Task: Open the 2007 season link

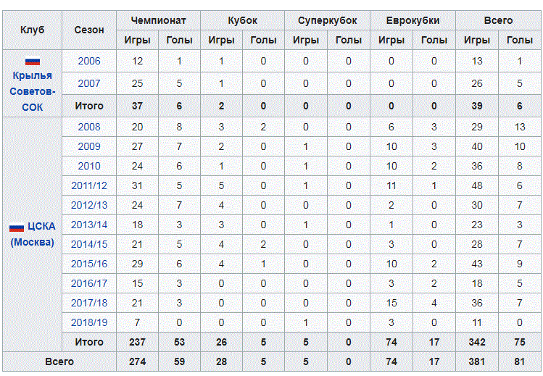Action: [x=89, y=83]
